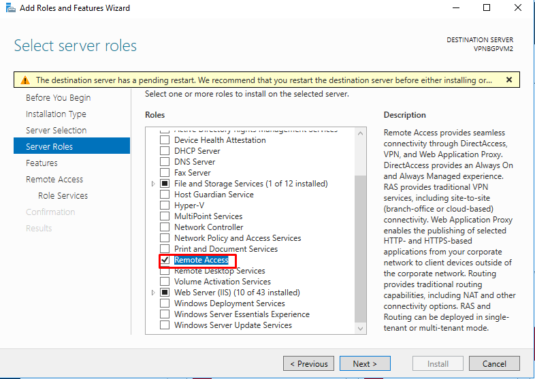The width and height of the screenshot is (535, 379).
Task: Enable the Hyper-V role checkbox
Action: [164, 205]
